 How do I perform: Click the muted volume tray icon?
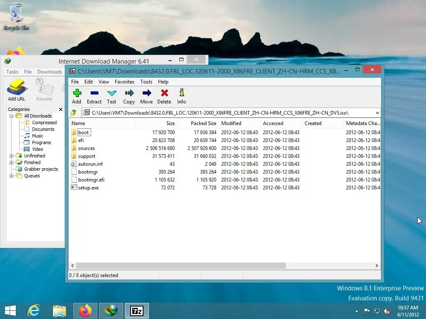pos(386,311)
